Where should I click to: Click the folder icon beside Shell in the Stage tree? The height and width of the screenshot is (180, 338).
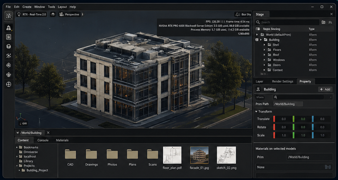270,45
